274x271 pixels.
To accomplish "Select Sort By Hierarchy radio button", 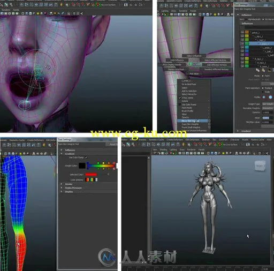I will (x=263, y=19).
